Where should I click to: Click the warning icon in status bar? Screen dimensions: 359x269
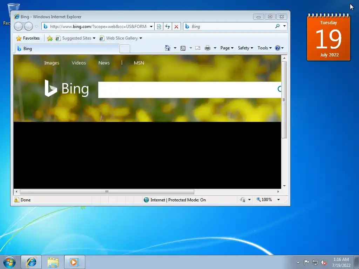[16, 200]
